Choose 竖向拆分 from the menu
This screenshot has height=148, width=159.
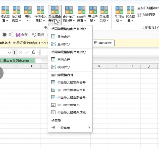70,44
